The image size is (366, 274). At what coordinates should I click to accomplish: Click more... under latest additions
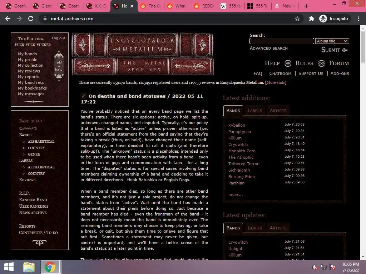point(236,194)
